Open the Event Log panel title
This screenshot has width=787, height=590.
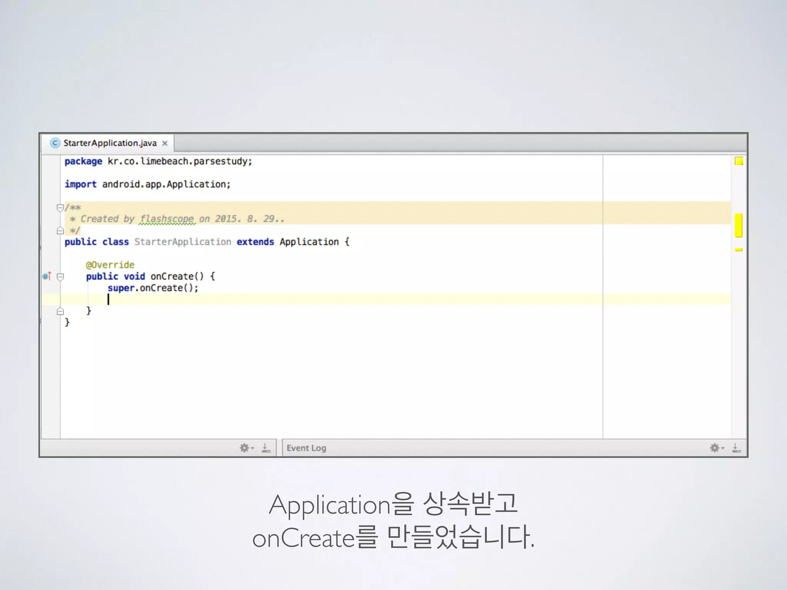point(306,448)
